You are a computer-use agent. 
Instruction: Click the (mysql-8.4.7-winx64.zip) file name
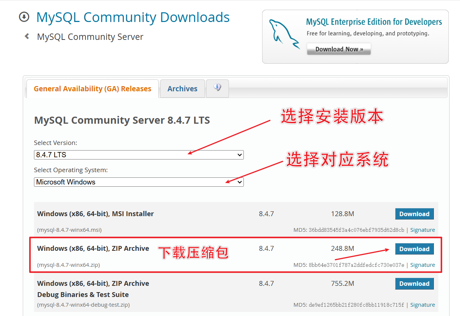tap(69, 265)
